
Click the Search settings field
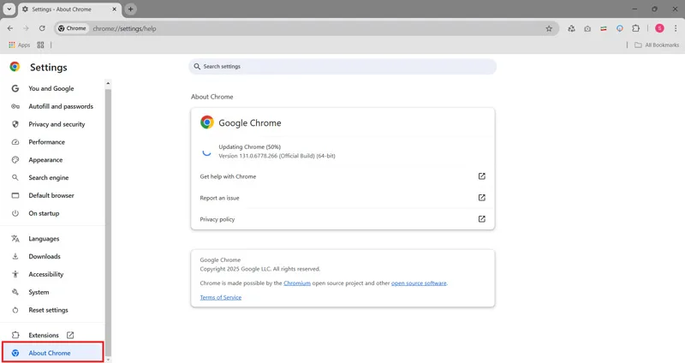(342, 67)
